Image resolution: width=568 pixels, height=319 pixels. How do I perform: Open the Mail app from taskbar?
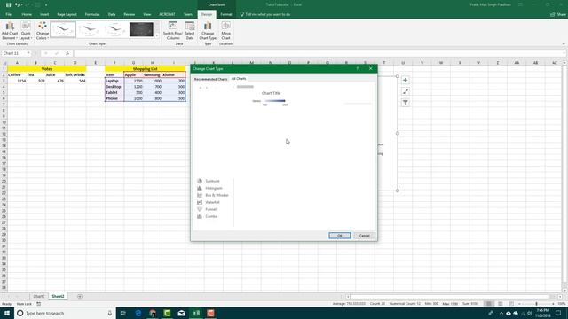181,313
